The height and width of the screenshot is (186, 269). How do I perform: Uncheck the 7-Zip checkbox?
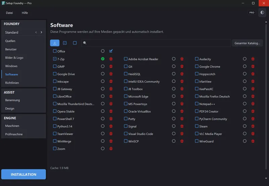click(x=55, y=59)
